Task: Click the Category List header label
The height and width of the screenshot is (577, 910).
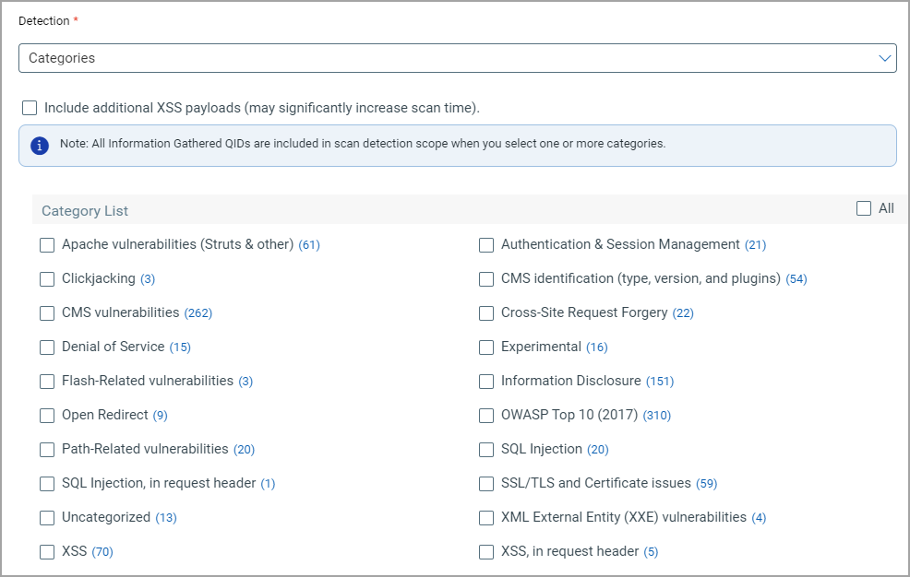Action: (x=85, y=210)
